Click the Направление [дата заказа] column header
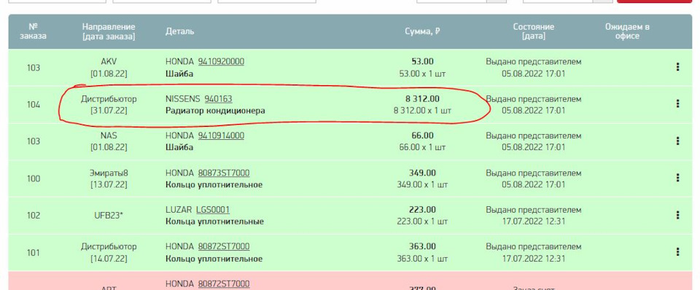The image size is (700, 290). click(109, 31)
